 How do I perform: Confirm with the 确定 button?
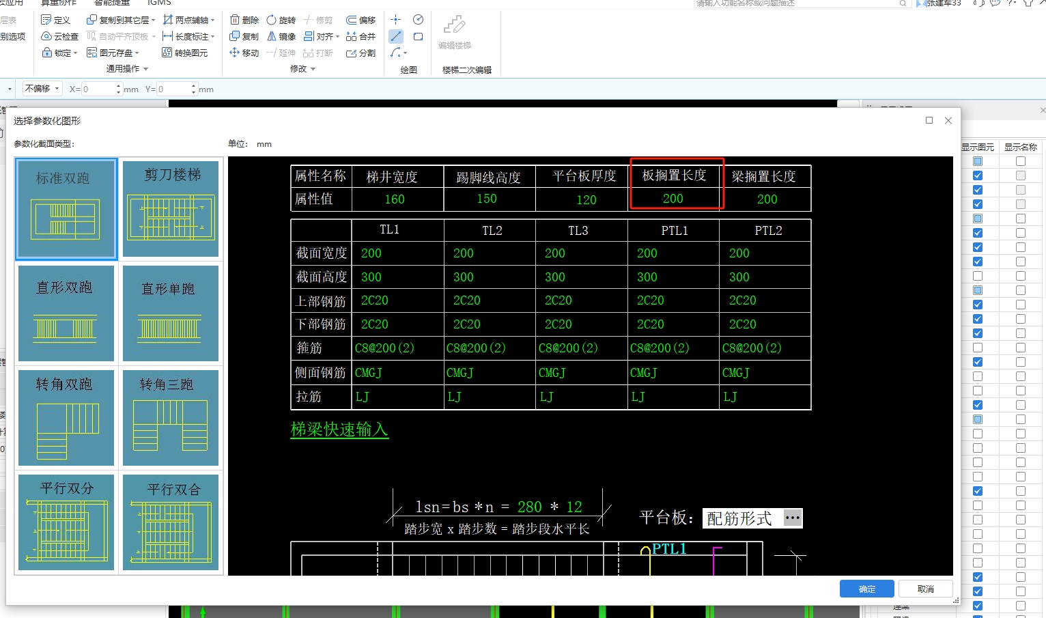[x=867, y=589]
